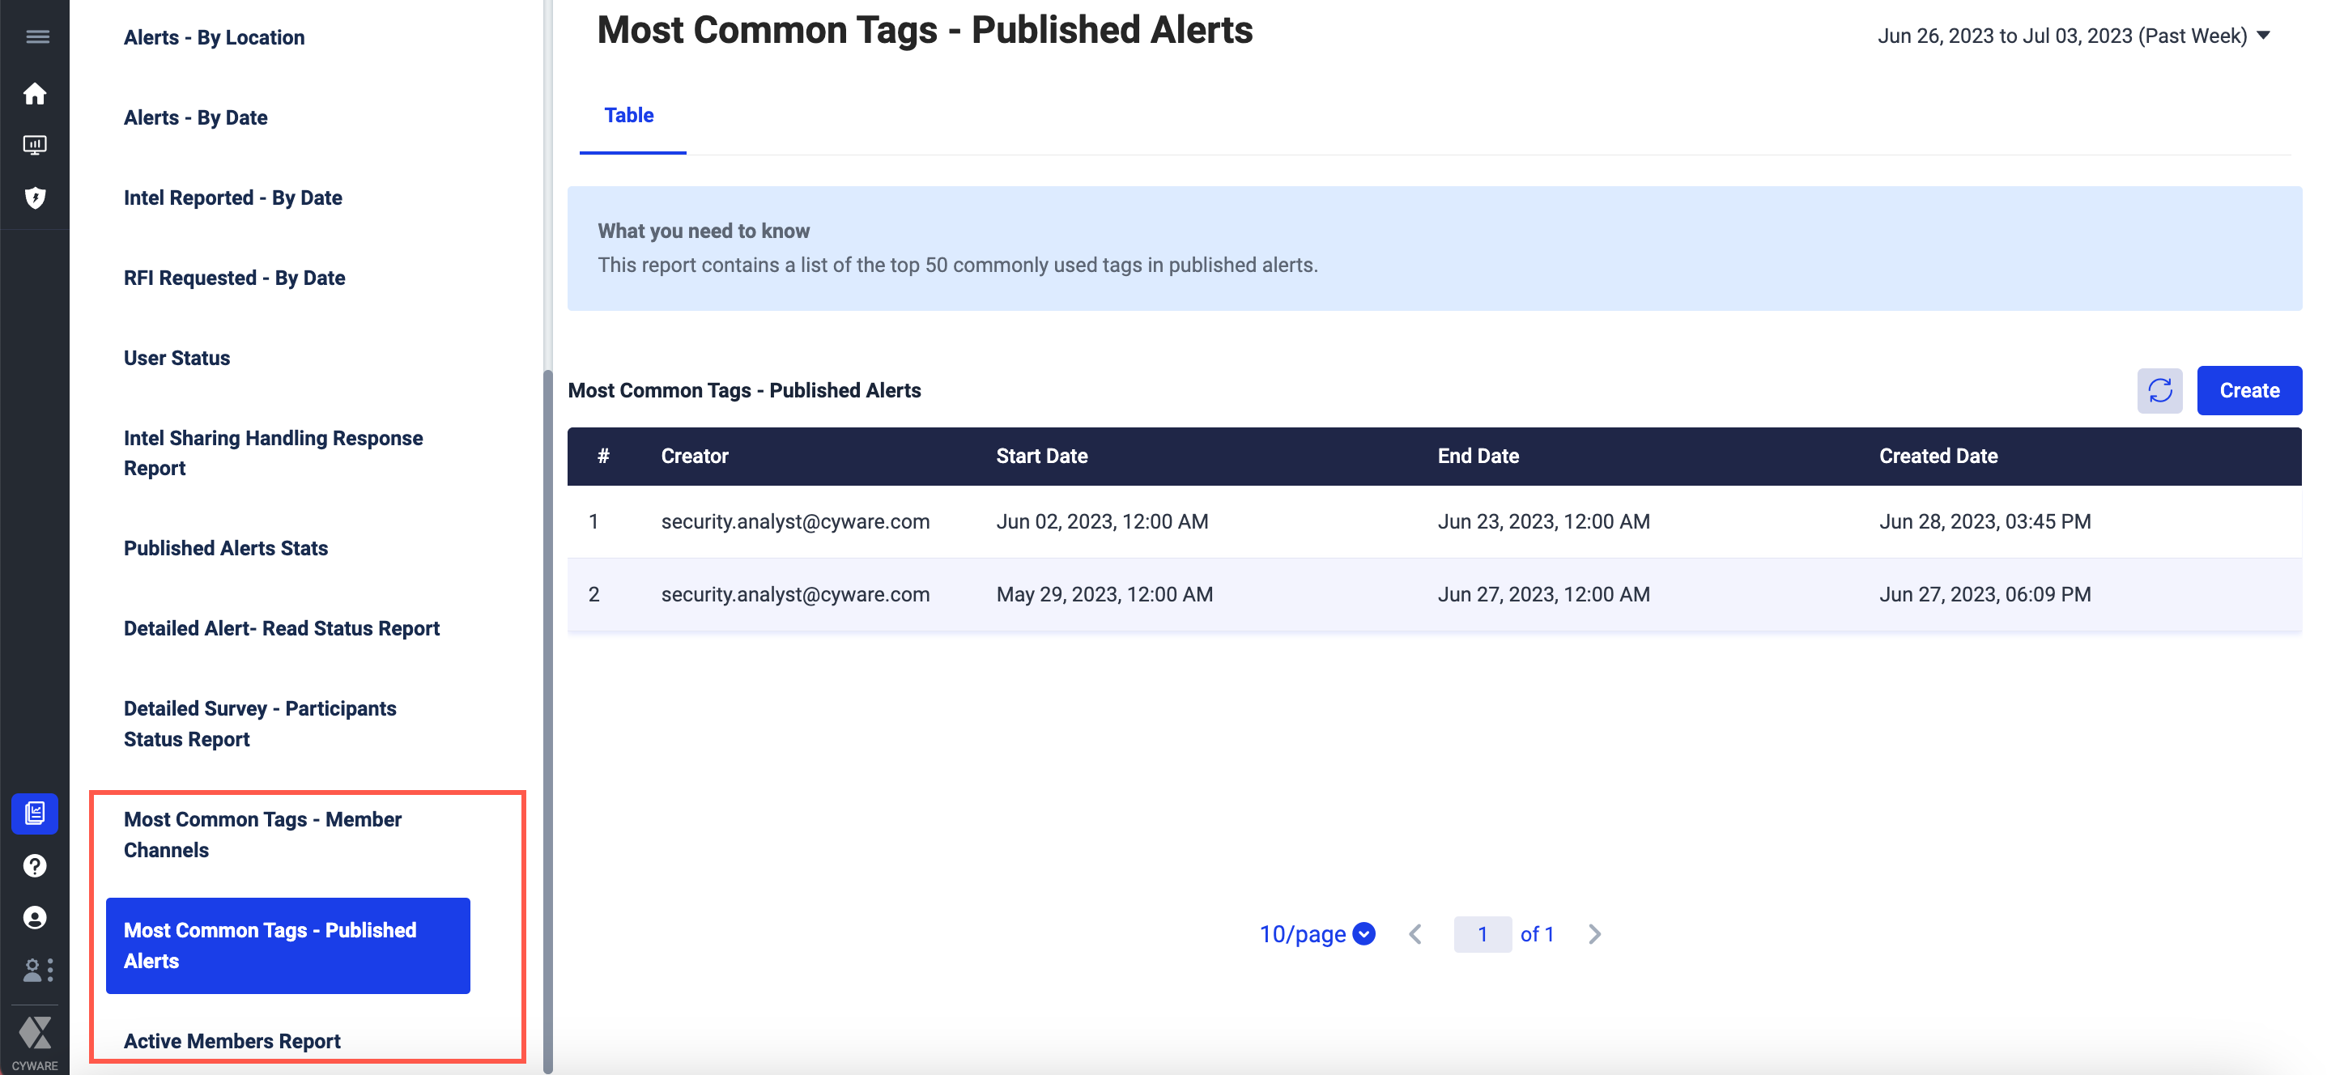
Task: Open the 10/page rows dropdown
Action: pyautogui.click(x=1317, y=933)
